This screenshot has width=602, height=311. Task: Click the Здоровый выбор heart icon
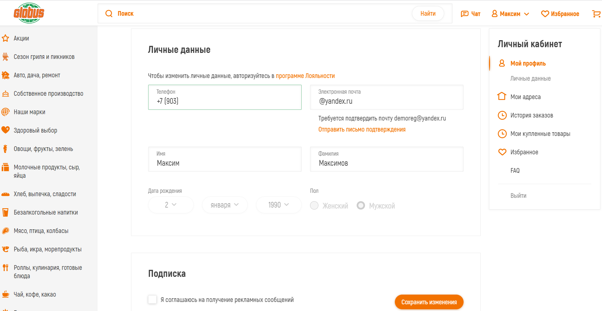(5, 130)
